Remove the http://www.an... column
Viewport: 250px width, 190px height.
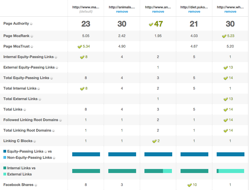tap(158, 12)
